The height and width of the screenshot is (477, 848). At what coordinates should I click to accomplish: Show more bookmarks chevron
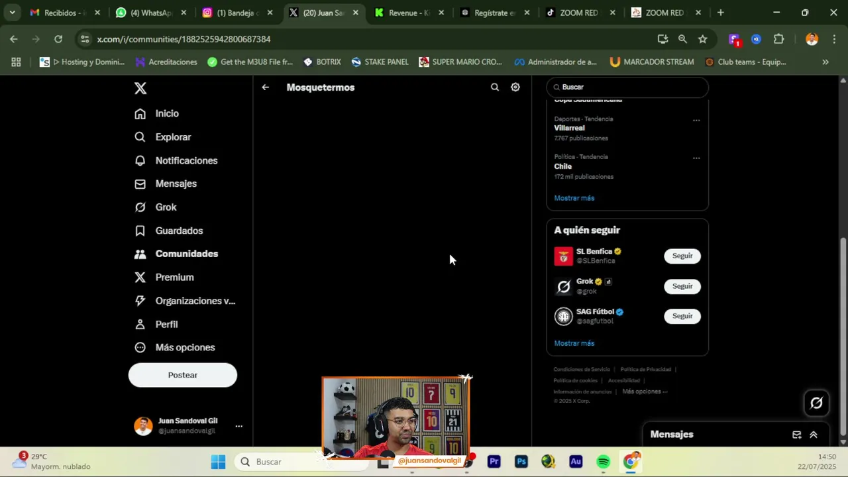click(x=825, y=62)
